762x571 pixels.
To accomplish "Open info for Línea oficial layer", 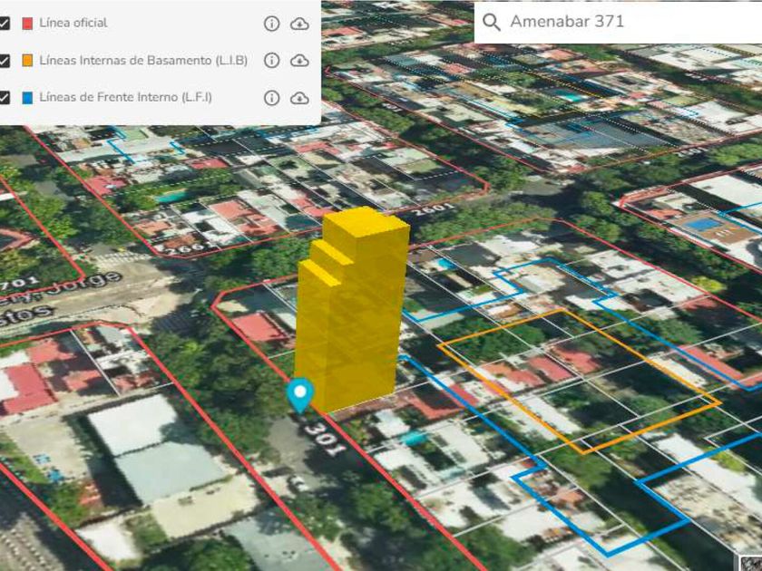I will pyautogui.click(x=271, y=24).
